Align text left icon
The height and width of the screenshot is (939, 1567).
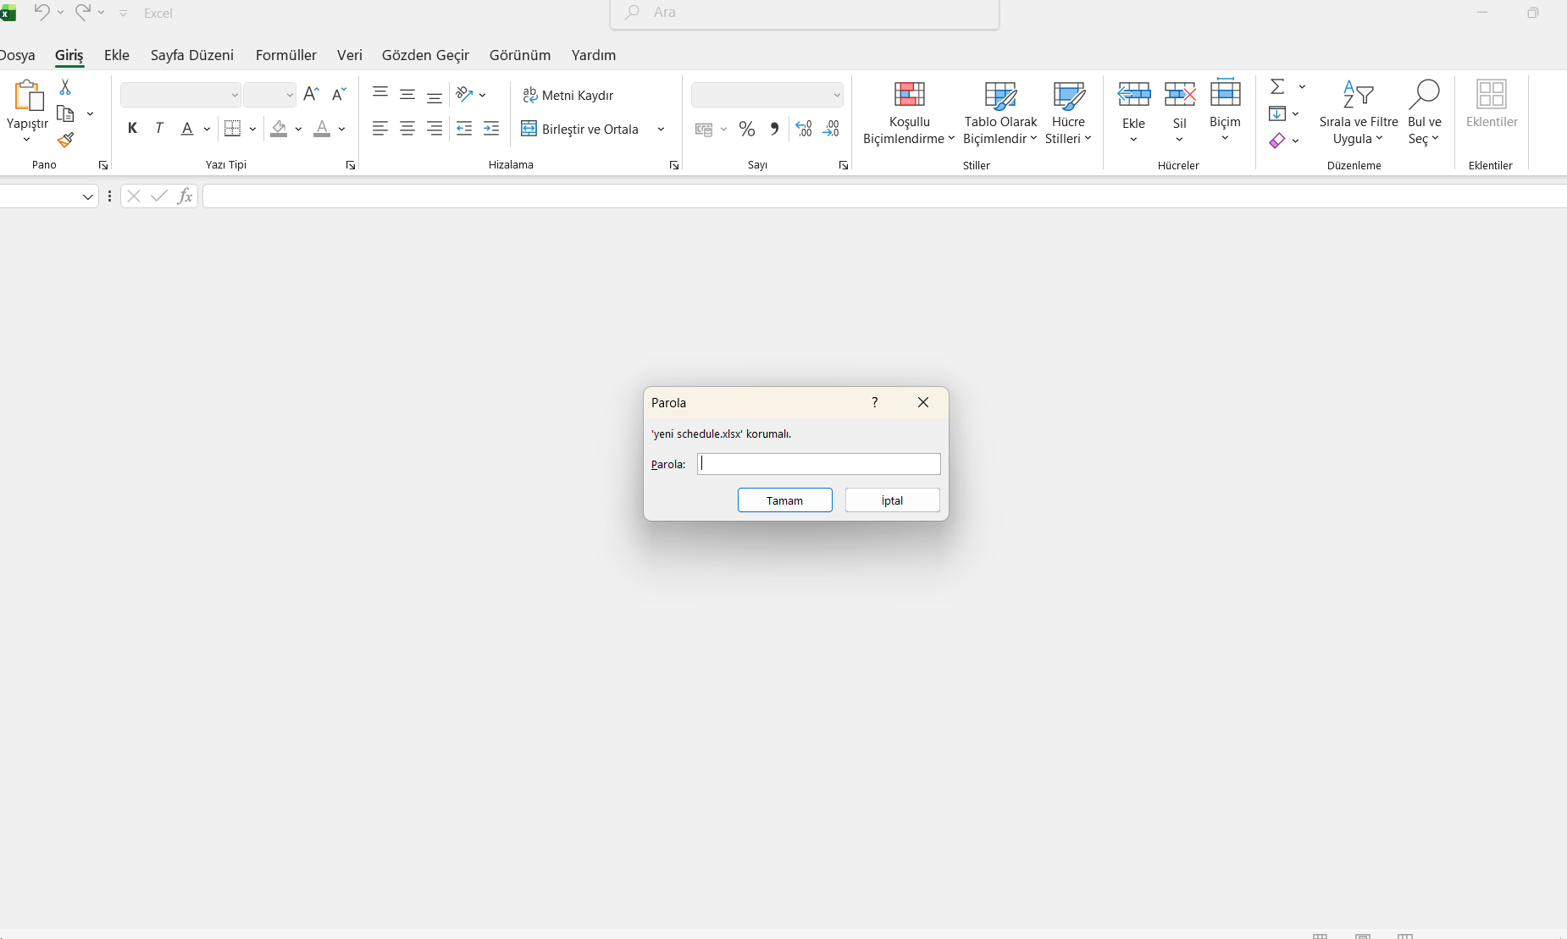(x=380, y=129)
